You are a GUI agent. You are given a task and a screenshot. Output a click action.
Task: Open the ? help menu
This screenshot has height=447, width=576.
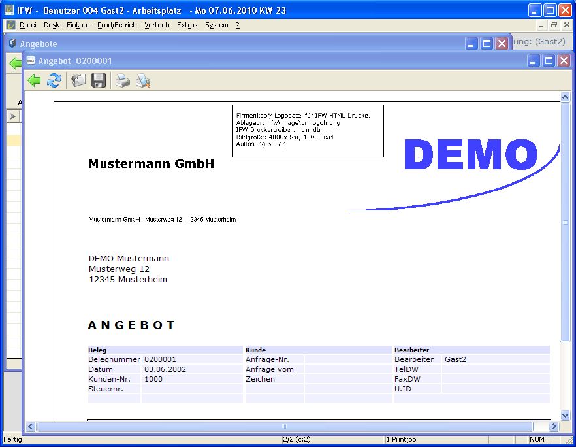tap(238, 25)
